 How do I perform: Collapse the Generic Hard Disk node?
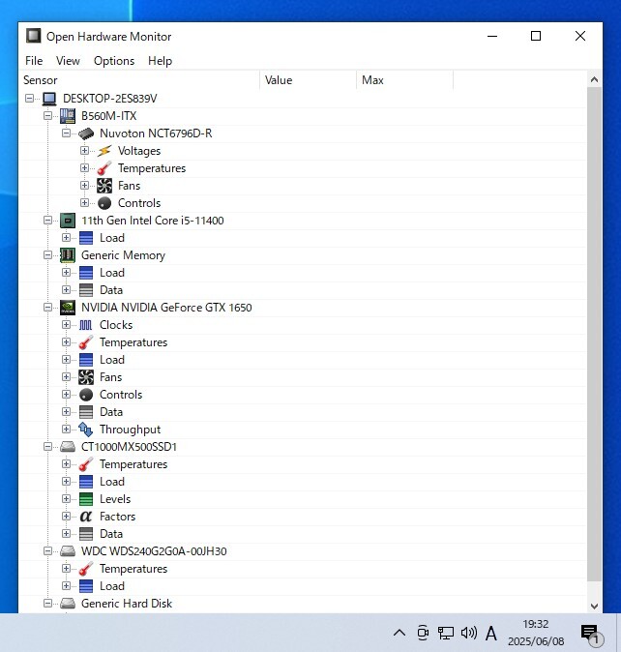(47, 604)
